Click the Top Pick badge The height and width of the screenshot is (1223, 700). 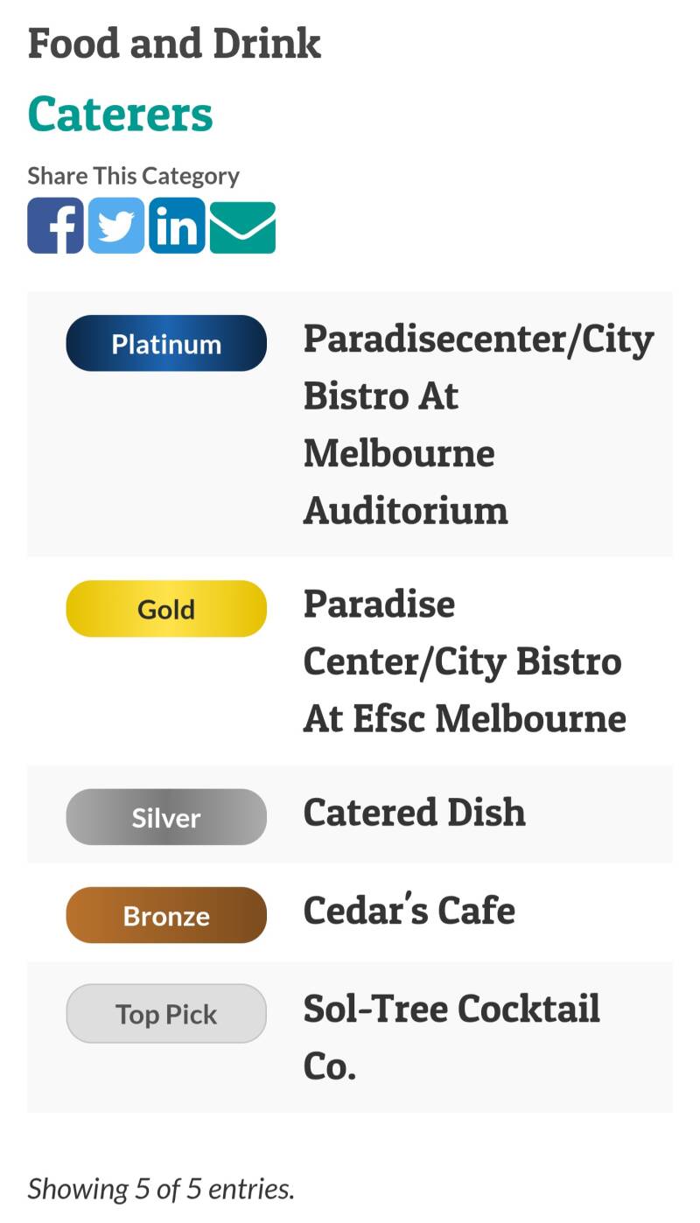tap(166, 1014)
